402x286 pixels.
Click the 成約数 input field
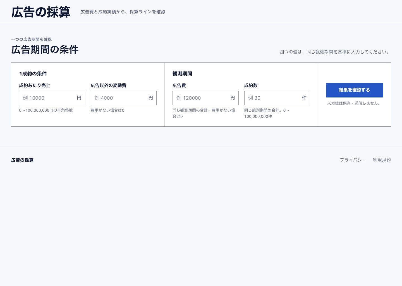pos(277,98)
